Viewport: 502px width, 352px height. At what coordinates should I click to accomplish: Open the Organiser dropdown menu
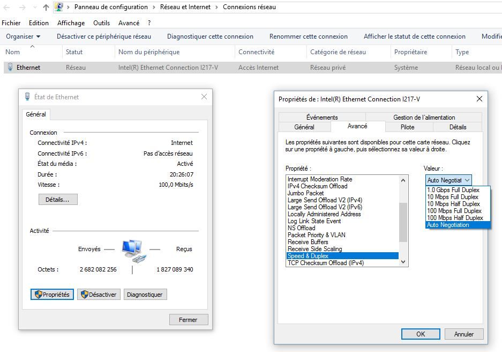tap(23, 36)
